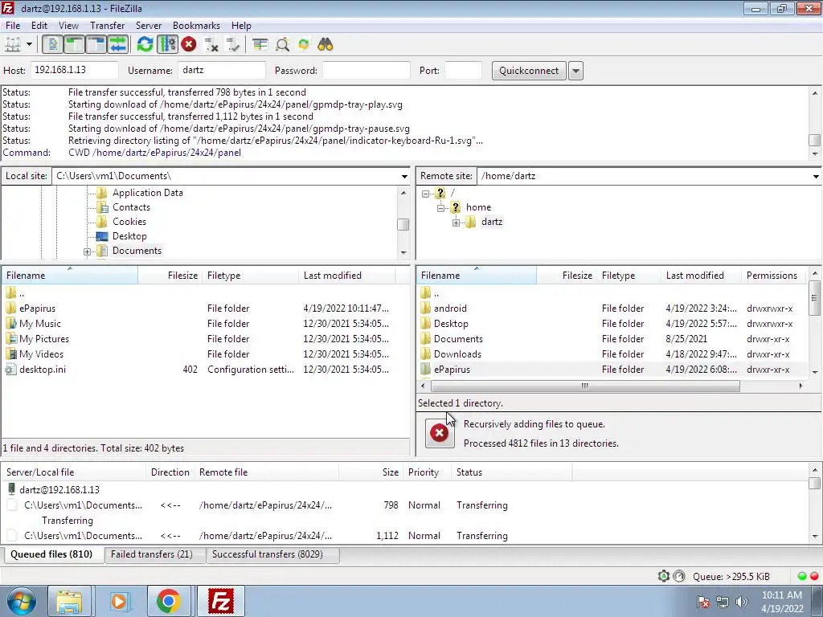
Task: Expand dartz node in remote tree
Action: 457,223
